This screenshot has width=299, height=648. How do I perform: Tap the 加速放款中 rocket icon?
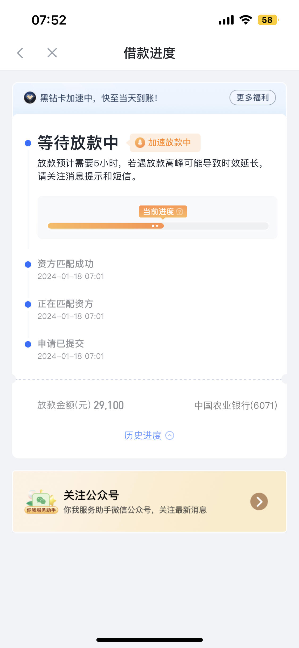[140, 143]
